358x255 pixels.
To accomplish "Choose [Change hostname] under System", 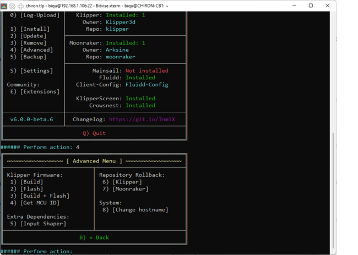I will pyautogui.click(x=140, y=210).
